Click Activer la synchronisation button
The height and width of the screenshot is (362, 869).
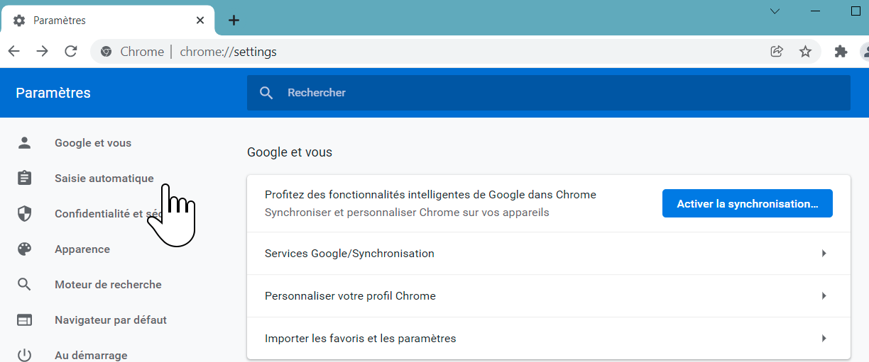coord(747,204)
